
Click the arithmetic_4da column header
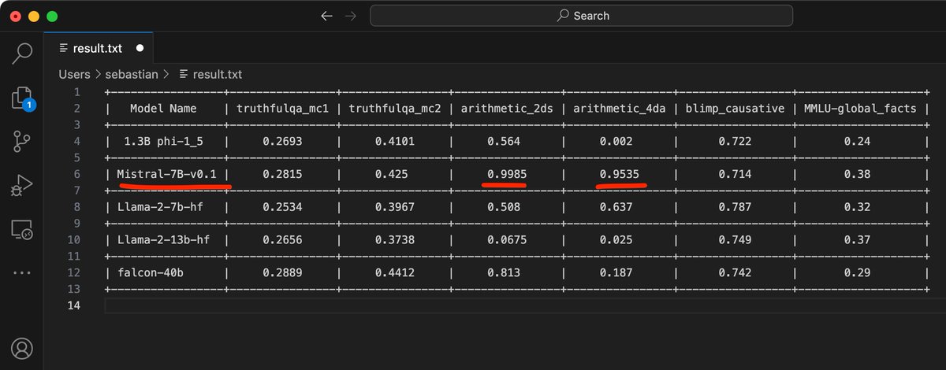(x=621, y=108)
